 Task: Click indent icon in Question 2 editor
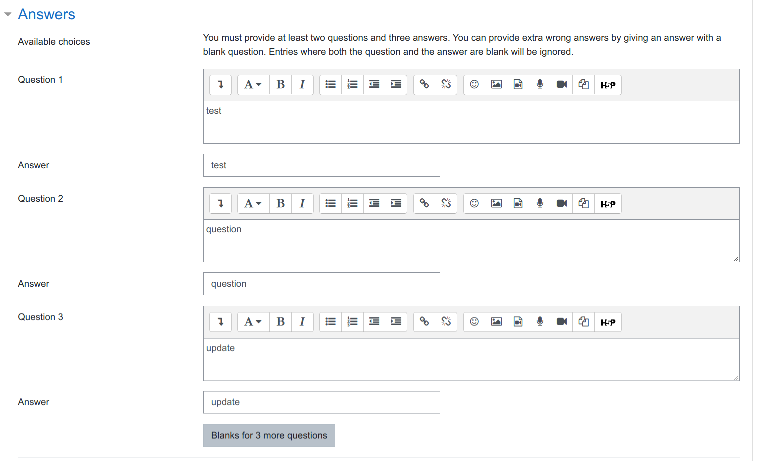coord(396,203)
